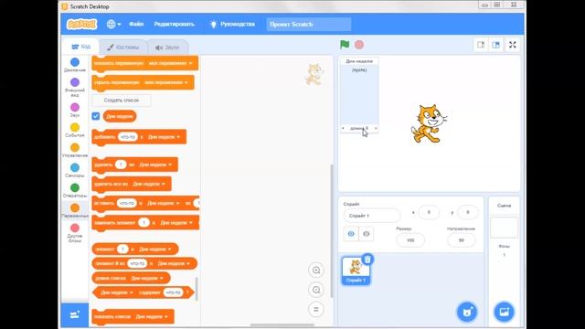Screen dimensions: 585x329
Task: Switch to the Код tab
Action: (x=81, y=47)
